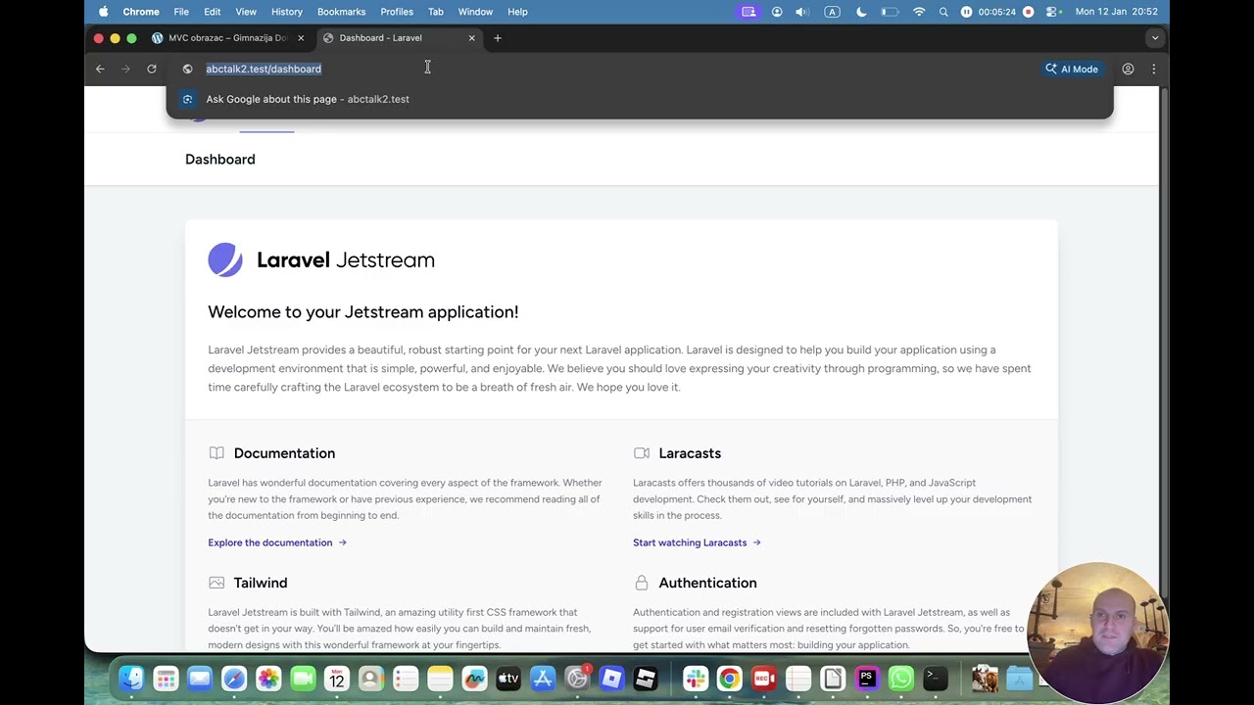Open a new tab with plus button

[498, 38]
